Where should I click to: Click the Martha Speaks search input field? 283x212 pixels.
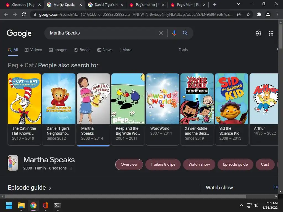[x=103, y=33]
